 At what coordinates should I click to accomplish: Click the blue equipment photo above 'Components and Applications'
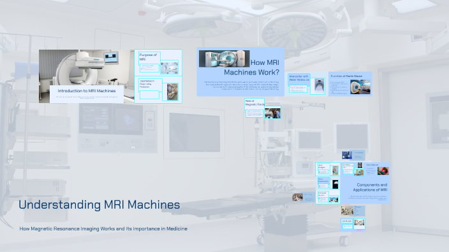coord(347,155)
